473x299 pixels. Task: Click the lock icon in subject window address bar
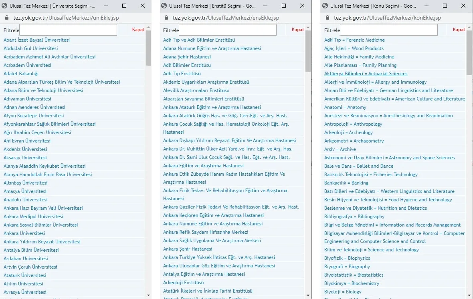pyautogui.click(x=327, y=18)
